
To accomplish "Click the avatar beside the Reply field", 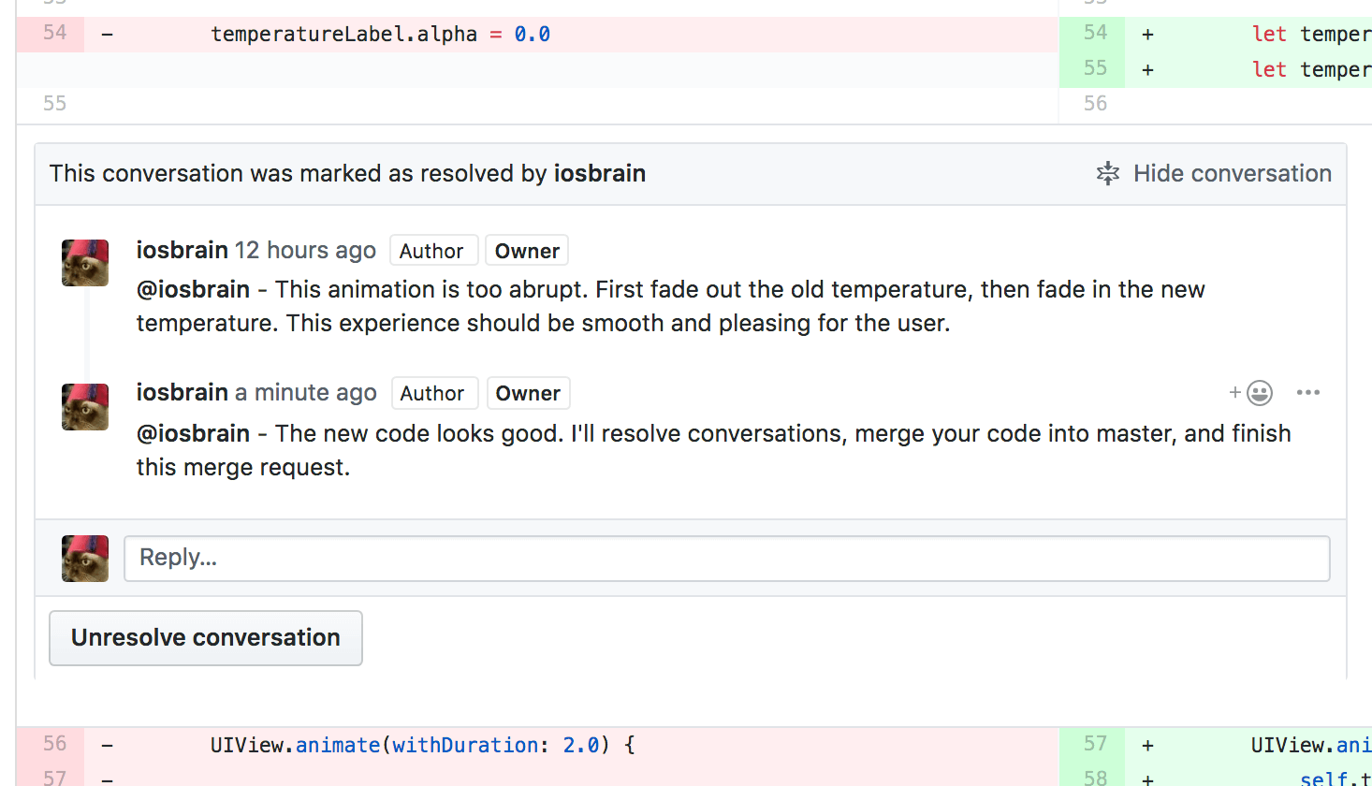I will (x=85, y=559).
